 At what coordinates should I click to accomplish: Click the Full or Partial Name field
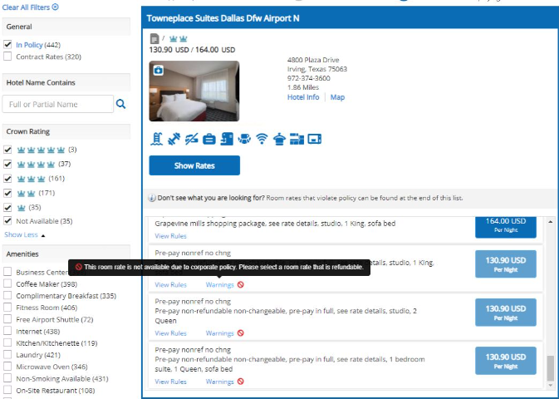pyautogui.click(x=58, y=104)
